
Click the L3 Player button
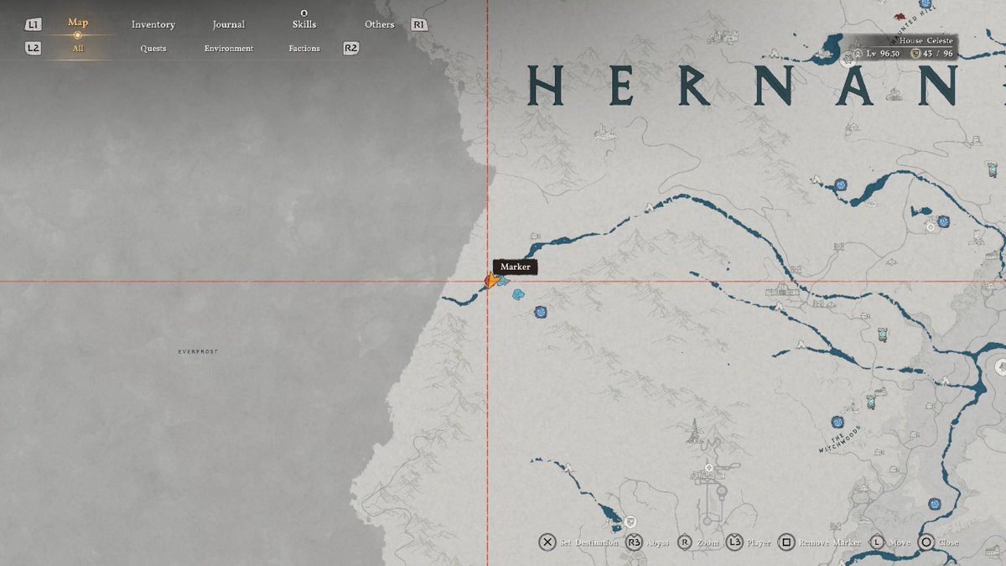pyautogui.click(x=749, y=543)
